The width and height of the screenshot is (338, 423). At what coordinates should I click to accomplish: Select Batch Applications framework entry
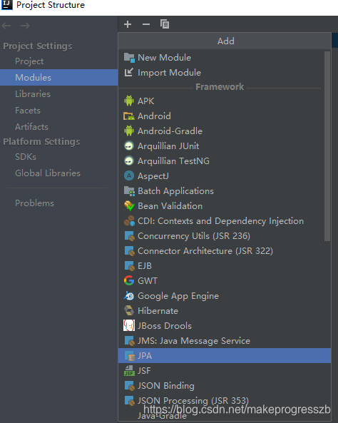[225, 191]
